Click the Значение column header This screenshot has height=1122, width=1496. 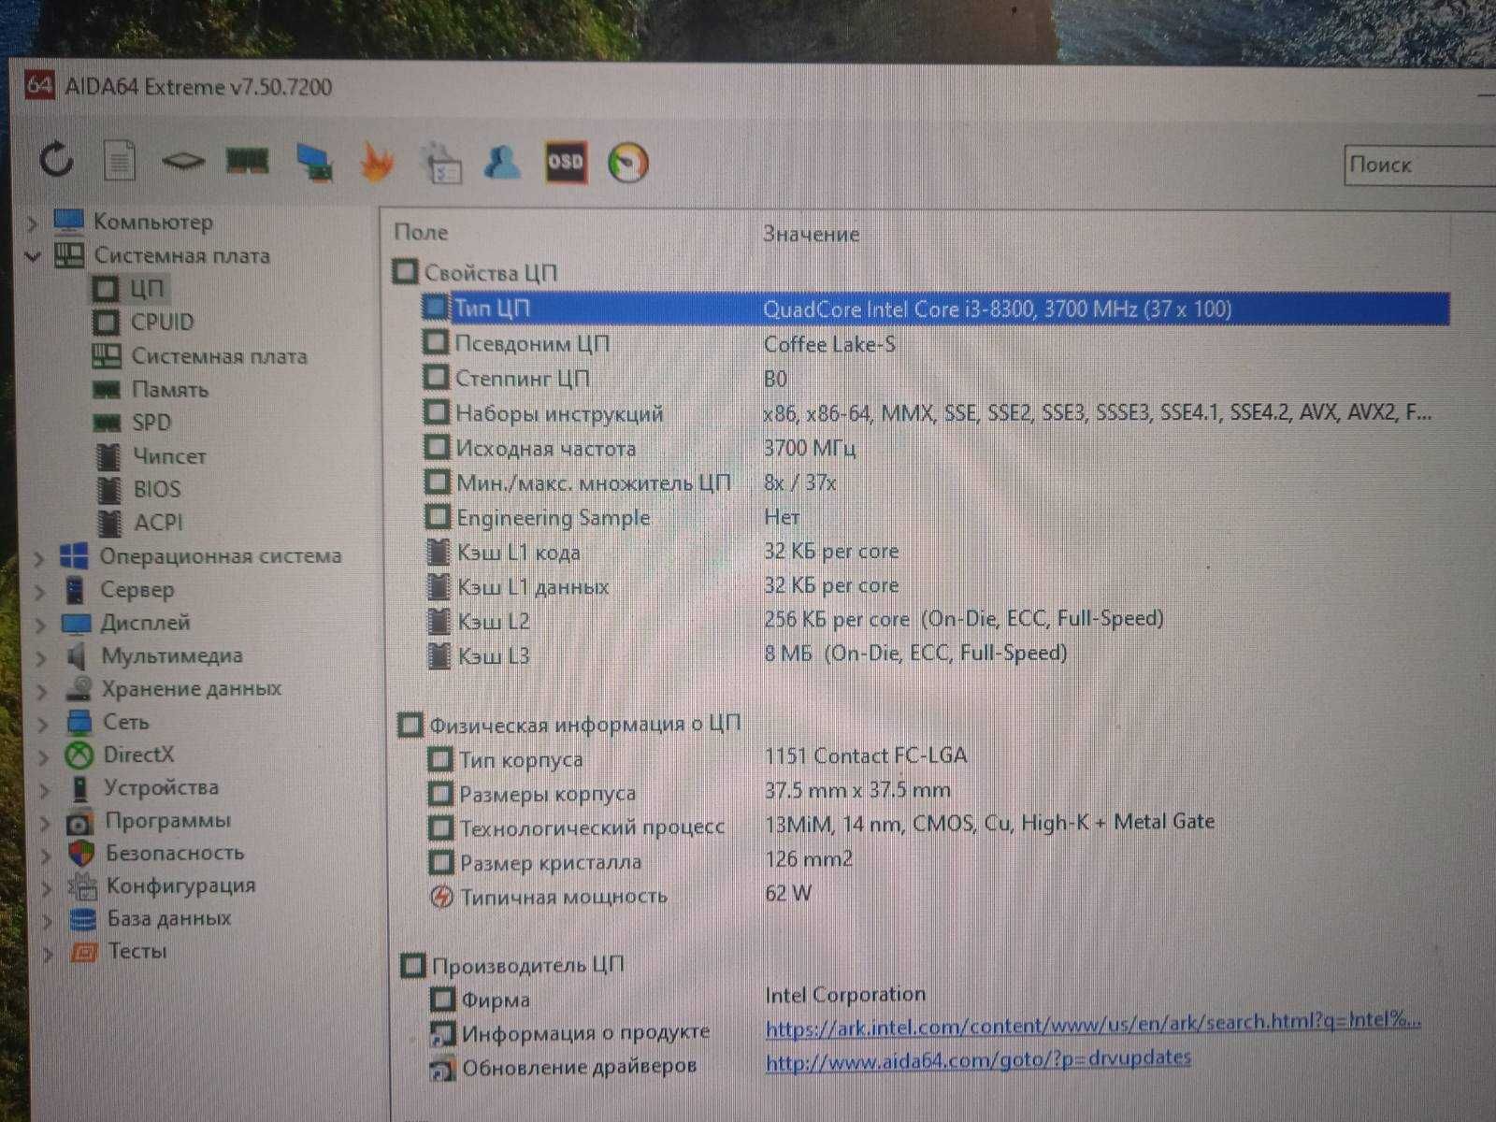click(x=811, y=234)
